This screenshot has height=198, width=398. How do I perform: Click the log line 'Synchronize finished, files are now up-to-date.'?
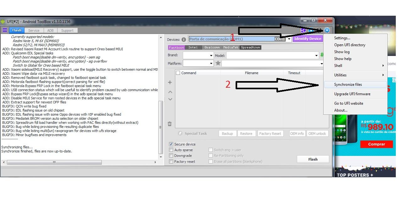click(37, 151)
